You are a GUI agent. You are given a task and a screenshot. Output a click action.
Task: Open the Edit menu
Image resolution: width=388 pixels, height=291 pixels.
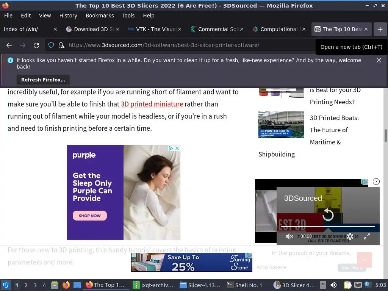[26, 16]
